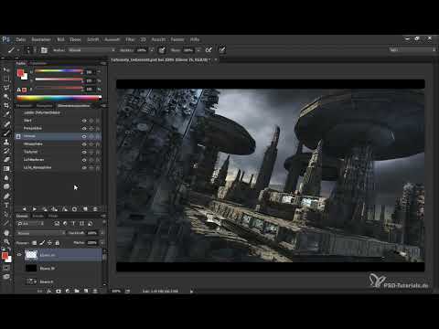Viewport: 439px width, 329px height.
Task: Toggle visibility icon of Texturen comp
Action: (84, 152)
